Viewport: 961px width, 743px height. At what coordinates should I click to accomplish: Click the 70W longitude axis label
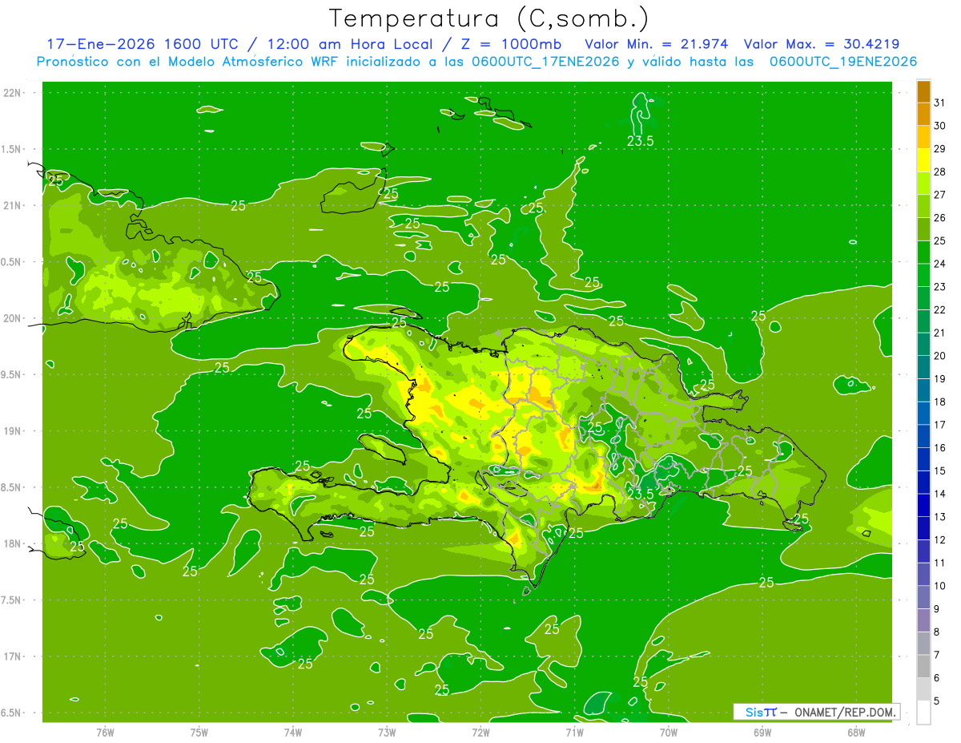pyautogui.click(x=668, y=733)
